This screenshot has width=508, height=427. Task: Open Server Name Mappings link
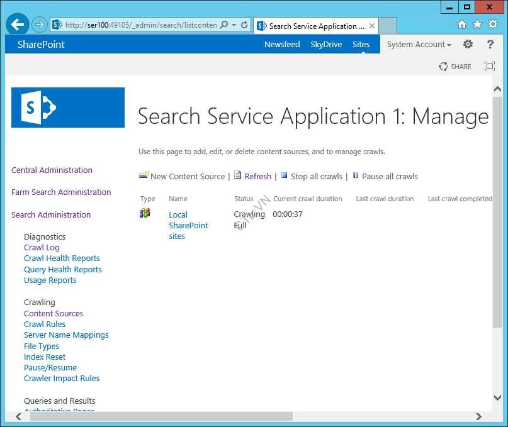pyautogui.click(x=66, y=335)
